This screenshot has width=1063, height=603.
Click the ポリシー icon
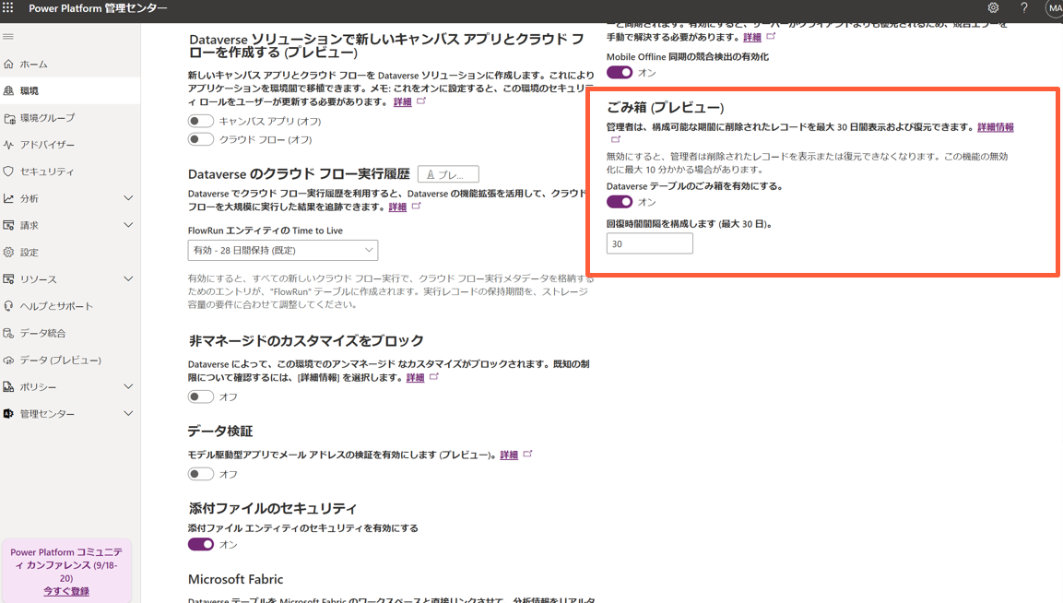9,386
